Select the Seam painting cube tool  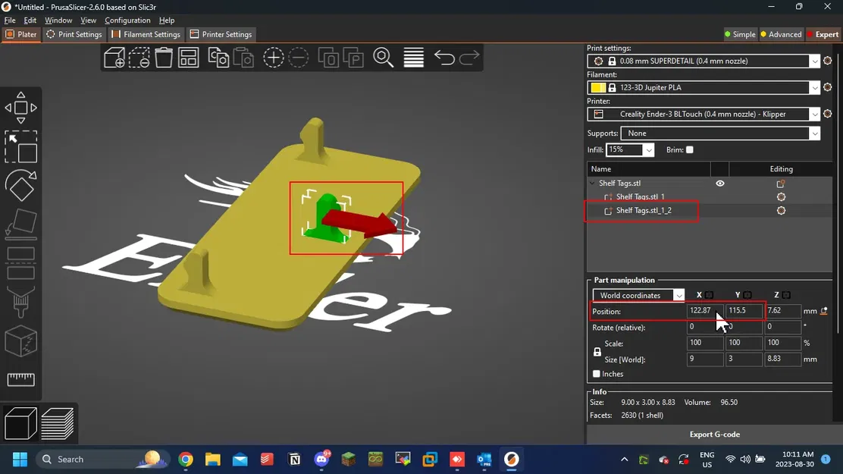pos(21,341)
